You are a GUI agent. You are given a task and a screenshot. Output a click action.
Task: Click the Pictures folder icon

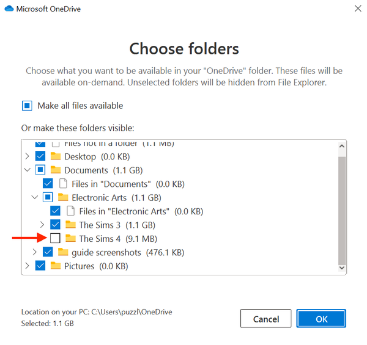[56, 266]
